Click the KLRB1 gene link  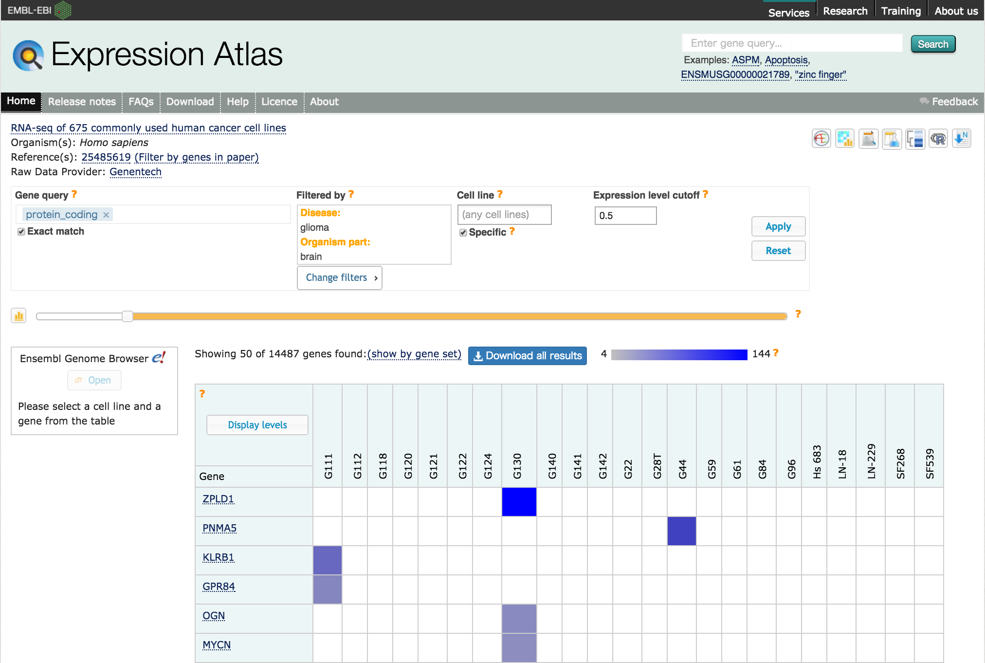218,557
